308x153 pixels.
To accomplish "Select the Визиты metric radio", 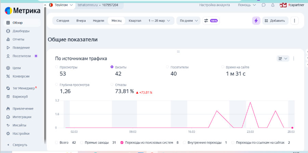I will point(112,67).
